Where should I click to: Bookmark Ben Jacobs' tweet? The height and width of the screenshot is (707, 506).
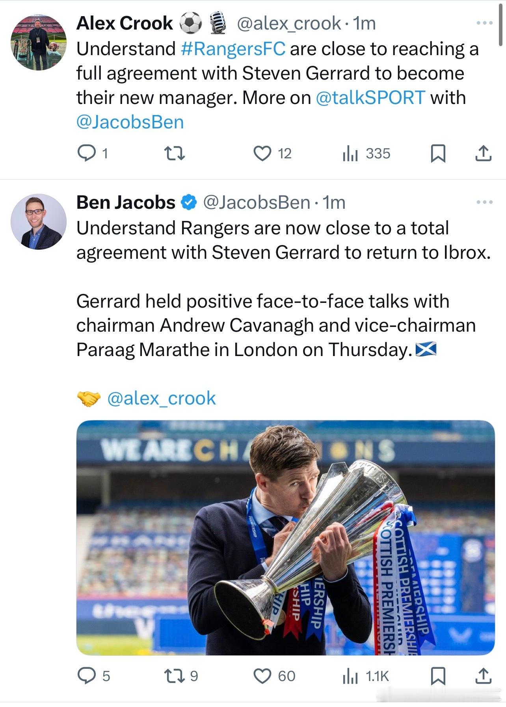point(438,676)
